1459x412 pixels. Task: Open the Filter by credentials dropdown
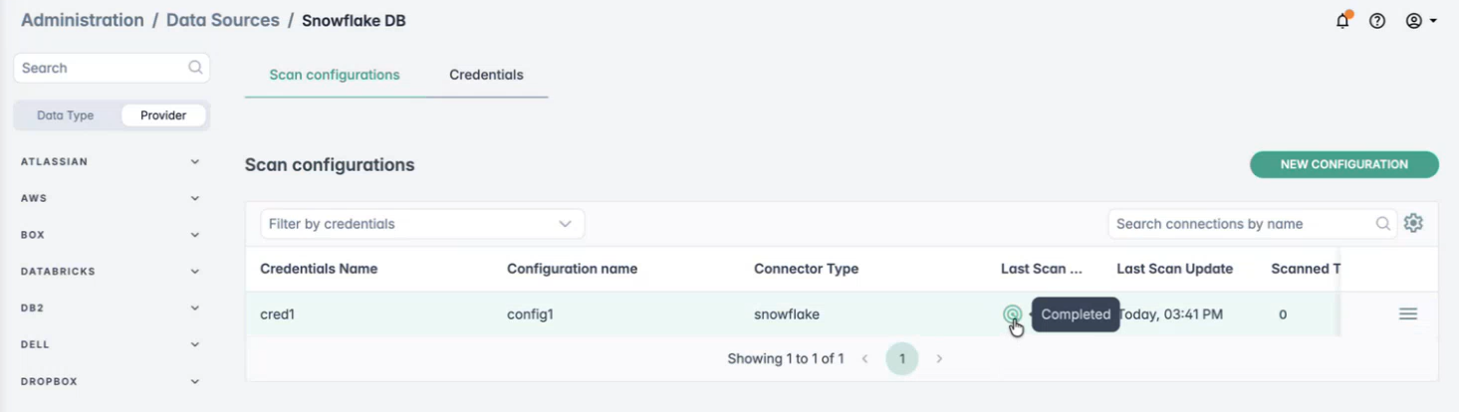[x=421, y=224]
